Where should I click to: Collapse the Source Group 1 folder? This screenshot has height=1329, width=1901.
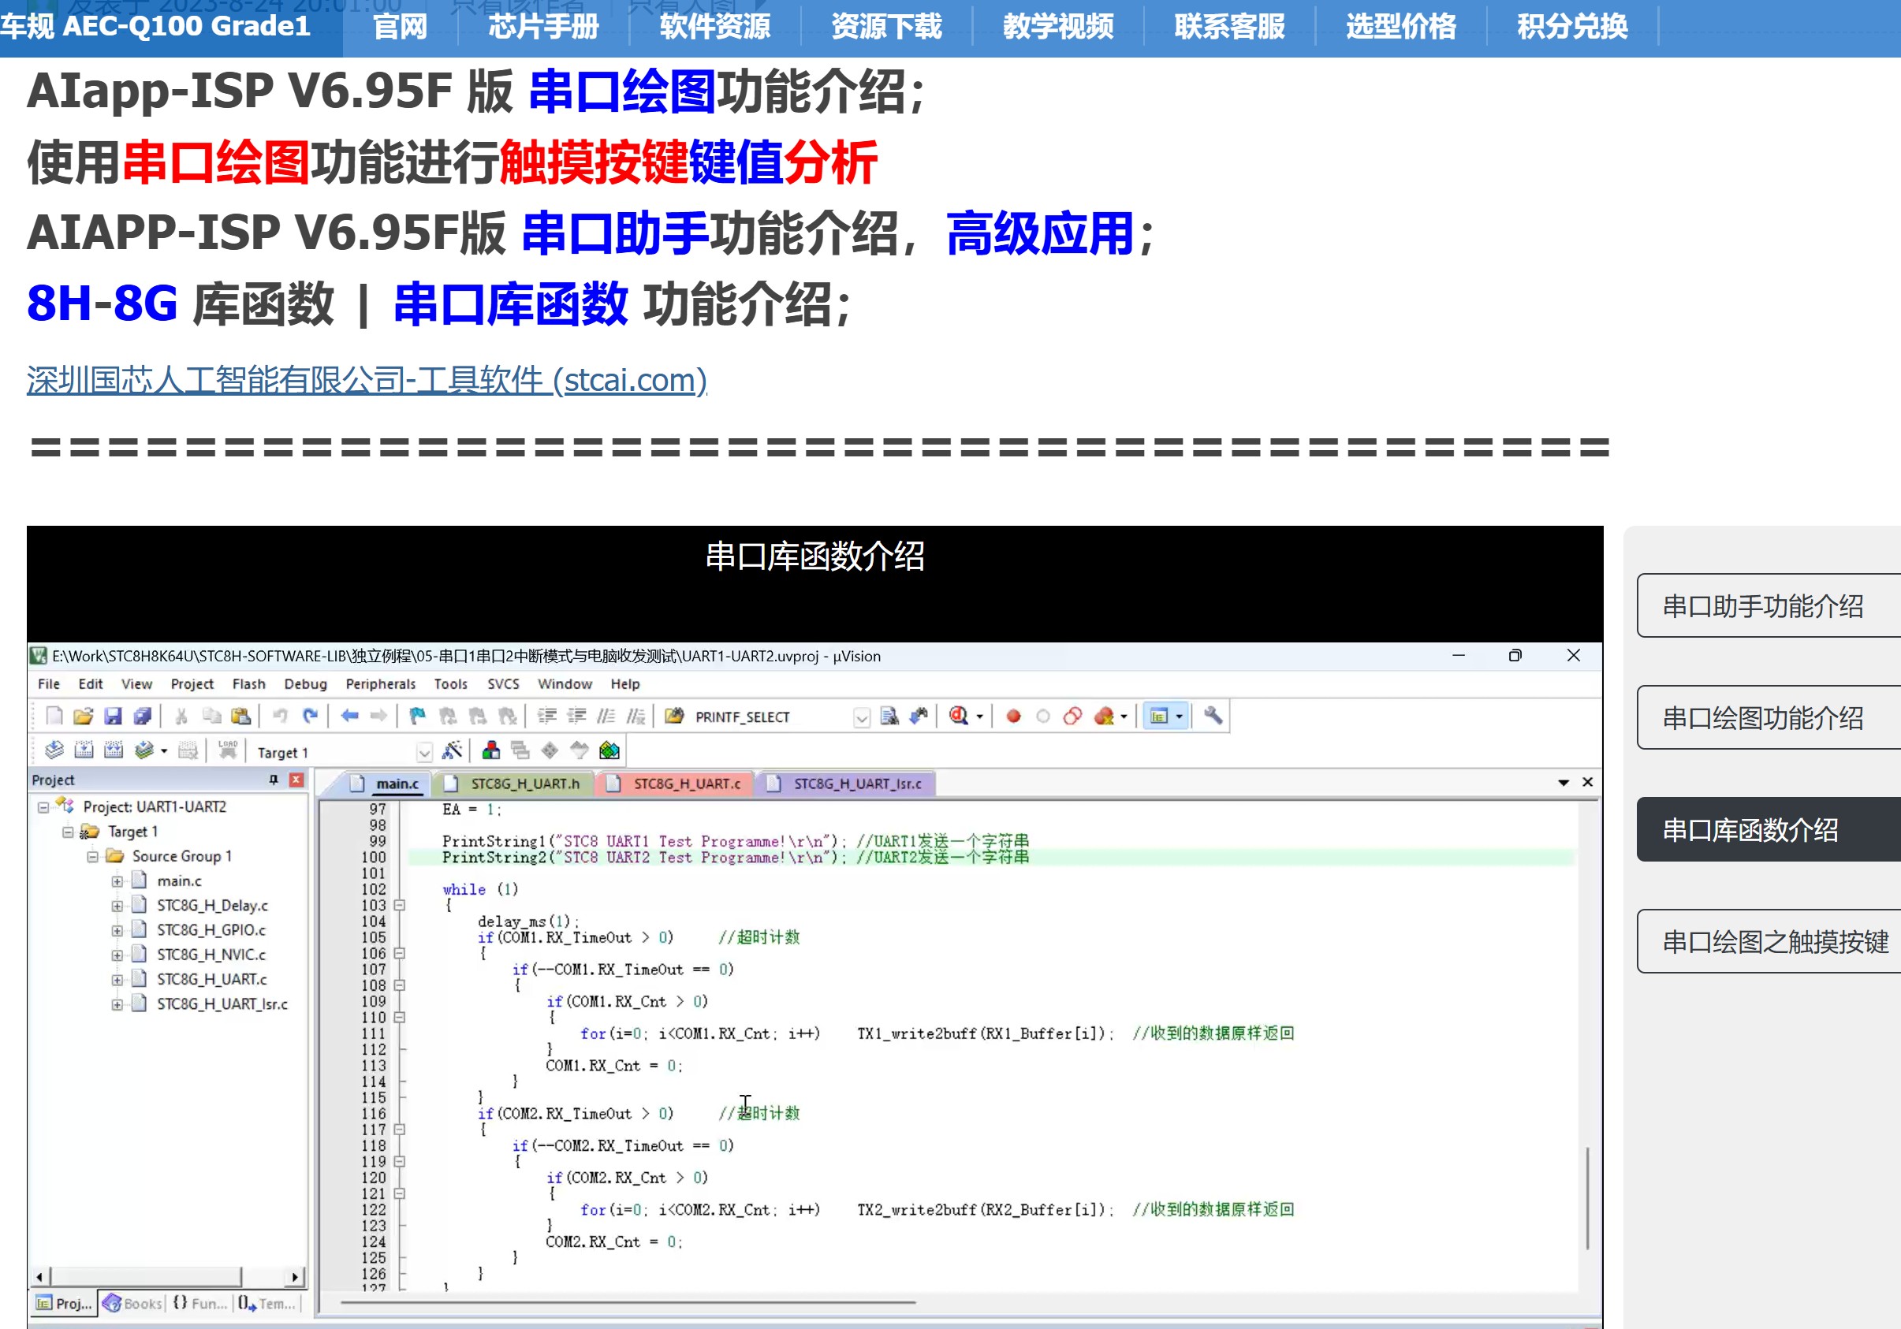93,857
